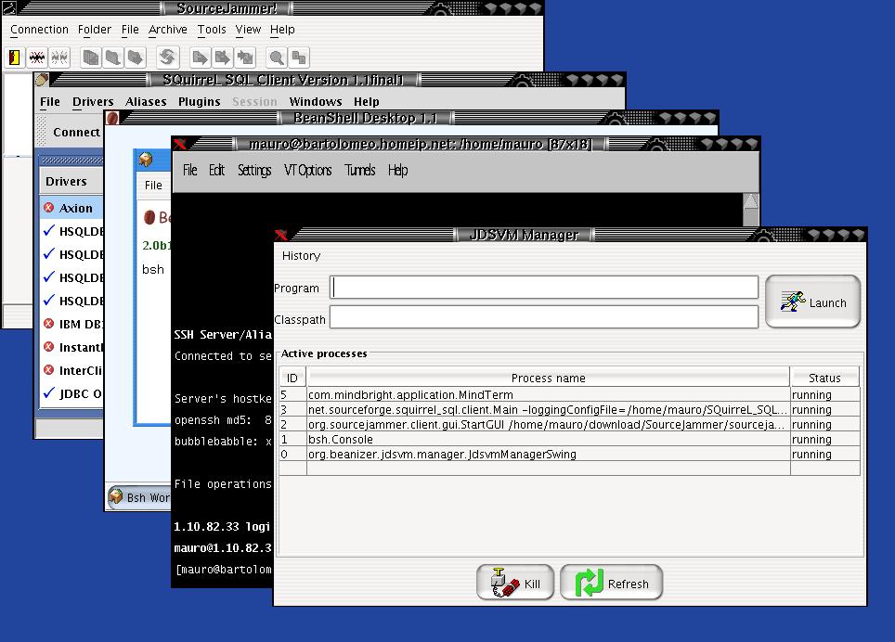This screenshot has height=642, width=895.
Task: Click the magnifier search icon in SourceJammer toolbar
Action: [x=277, y=57]
